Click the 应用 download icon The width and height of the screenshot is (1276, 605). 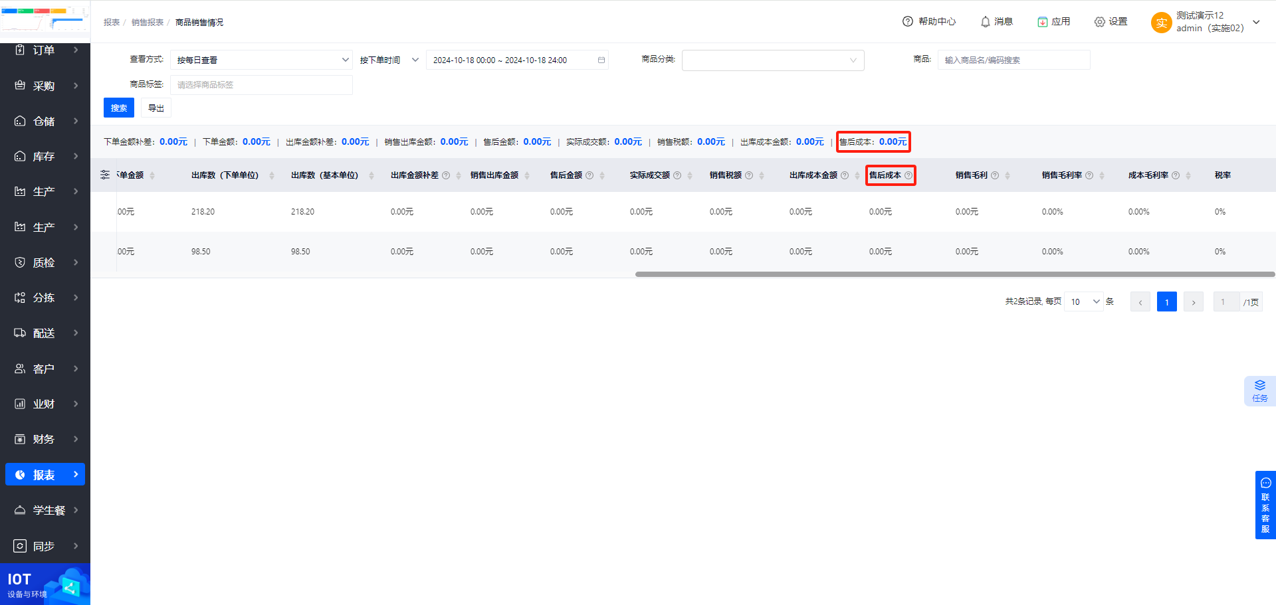click(1043, 22)
